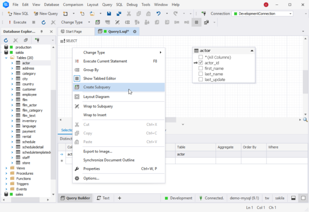Screen dimensions: 309x212
Task: Open the Database menu
Action: click(52, 4)
